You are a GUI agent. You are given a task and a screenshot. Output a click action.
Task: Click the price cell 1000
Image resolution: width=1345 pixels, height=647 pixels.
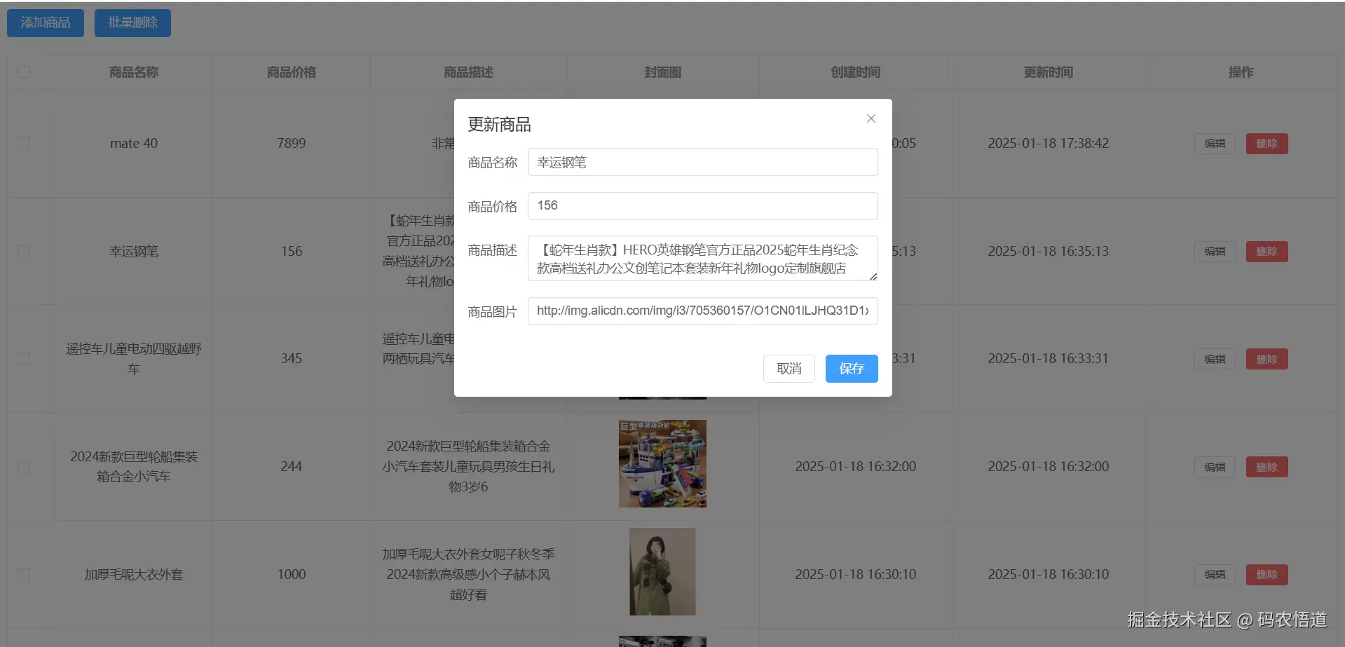click(292, 575)
